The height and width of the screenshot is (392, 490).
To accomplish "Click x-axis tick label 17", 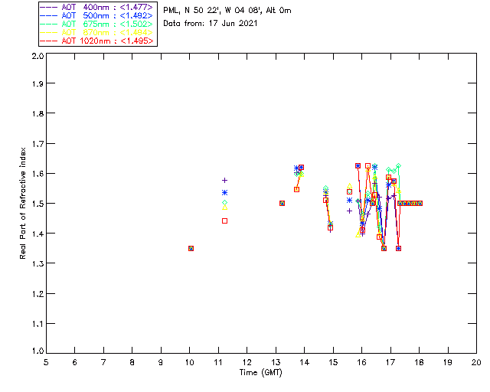I will click(390, 362).
